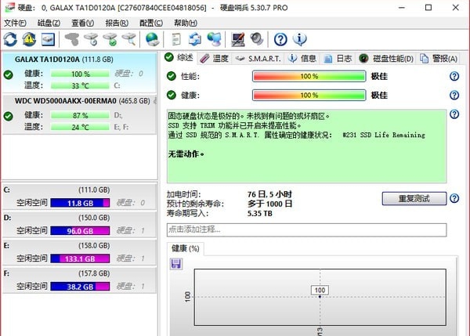
Task: Click the 点击添加注释 comment field
Action: pos(306,230)
